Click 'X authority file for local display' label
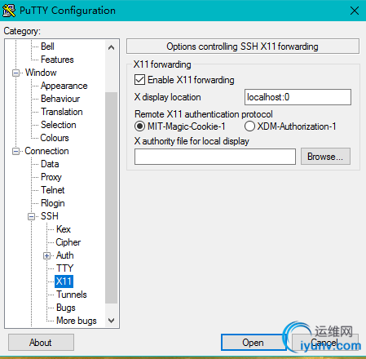Screen dimensions: 366x359 tap(192, 141)
